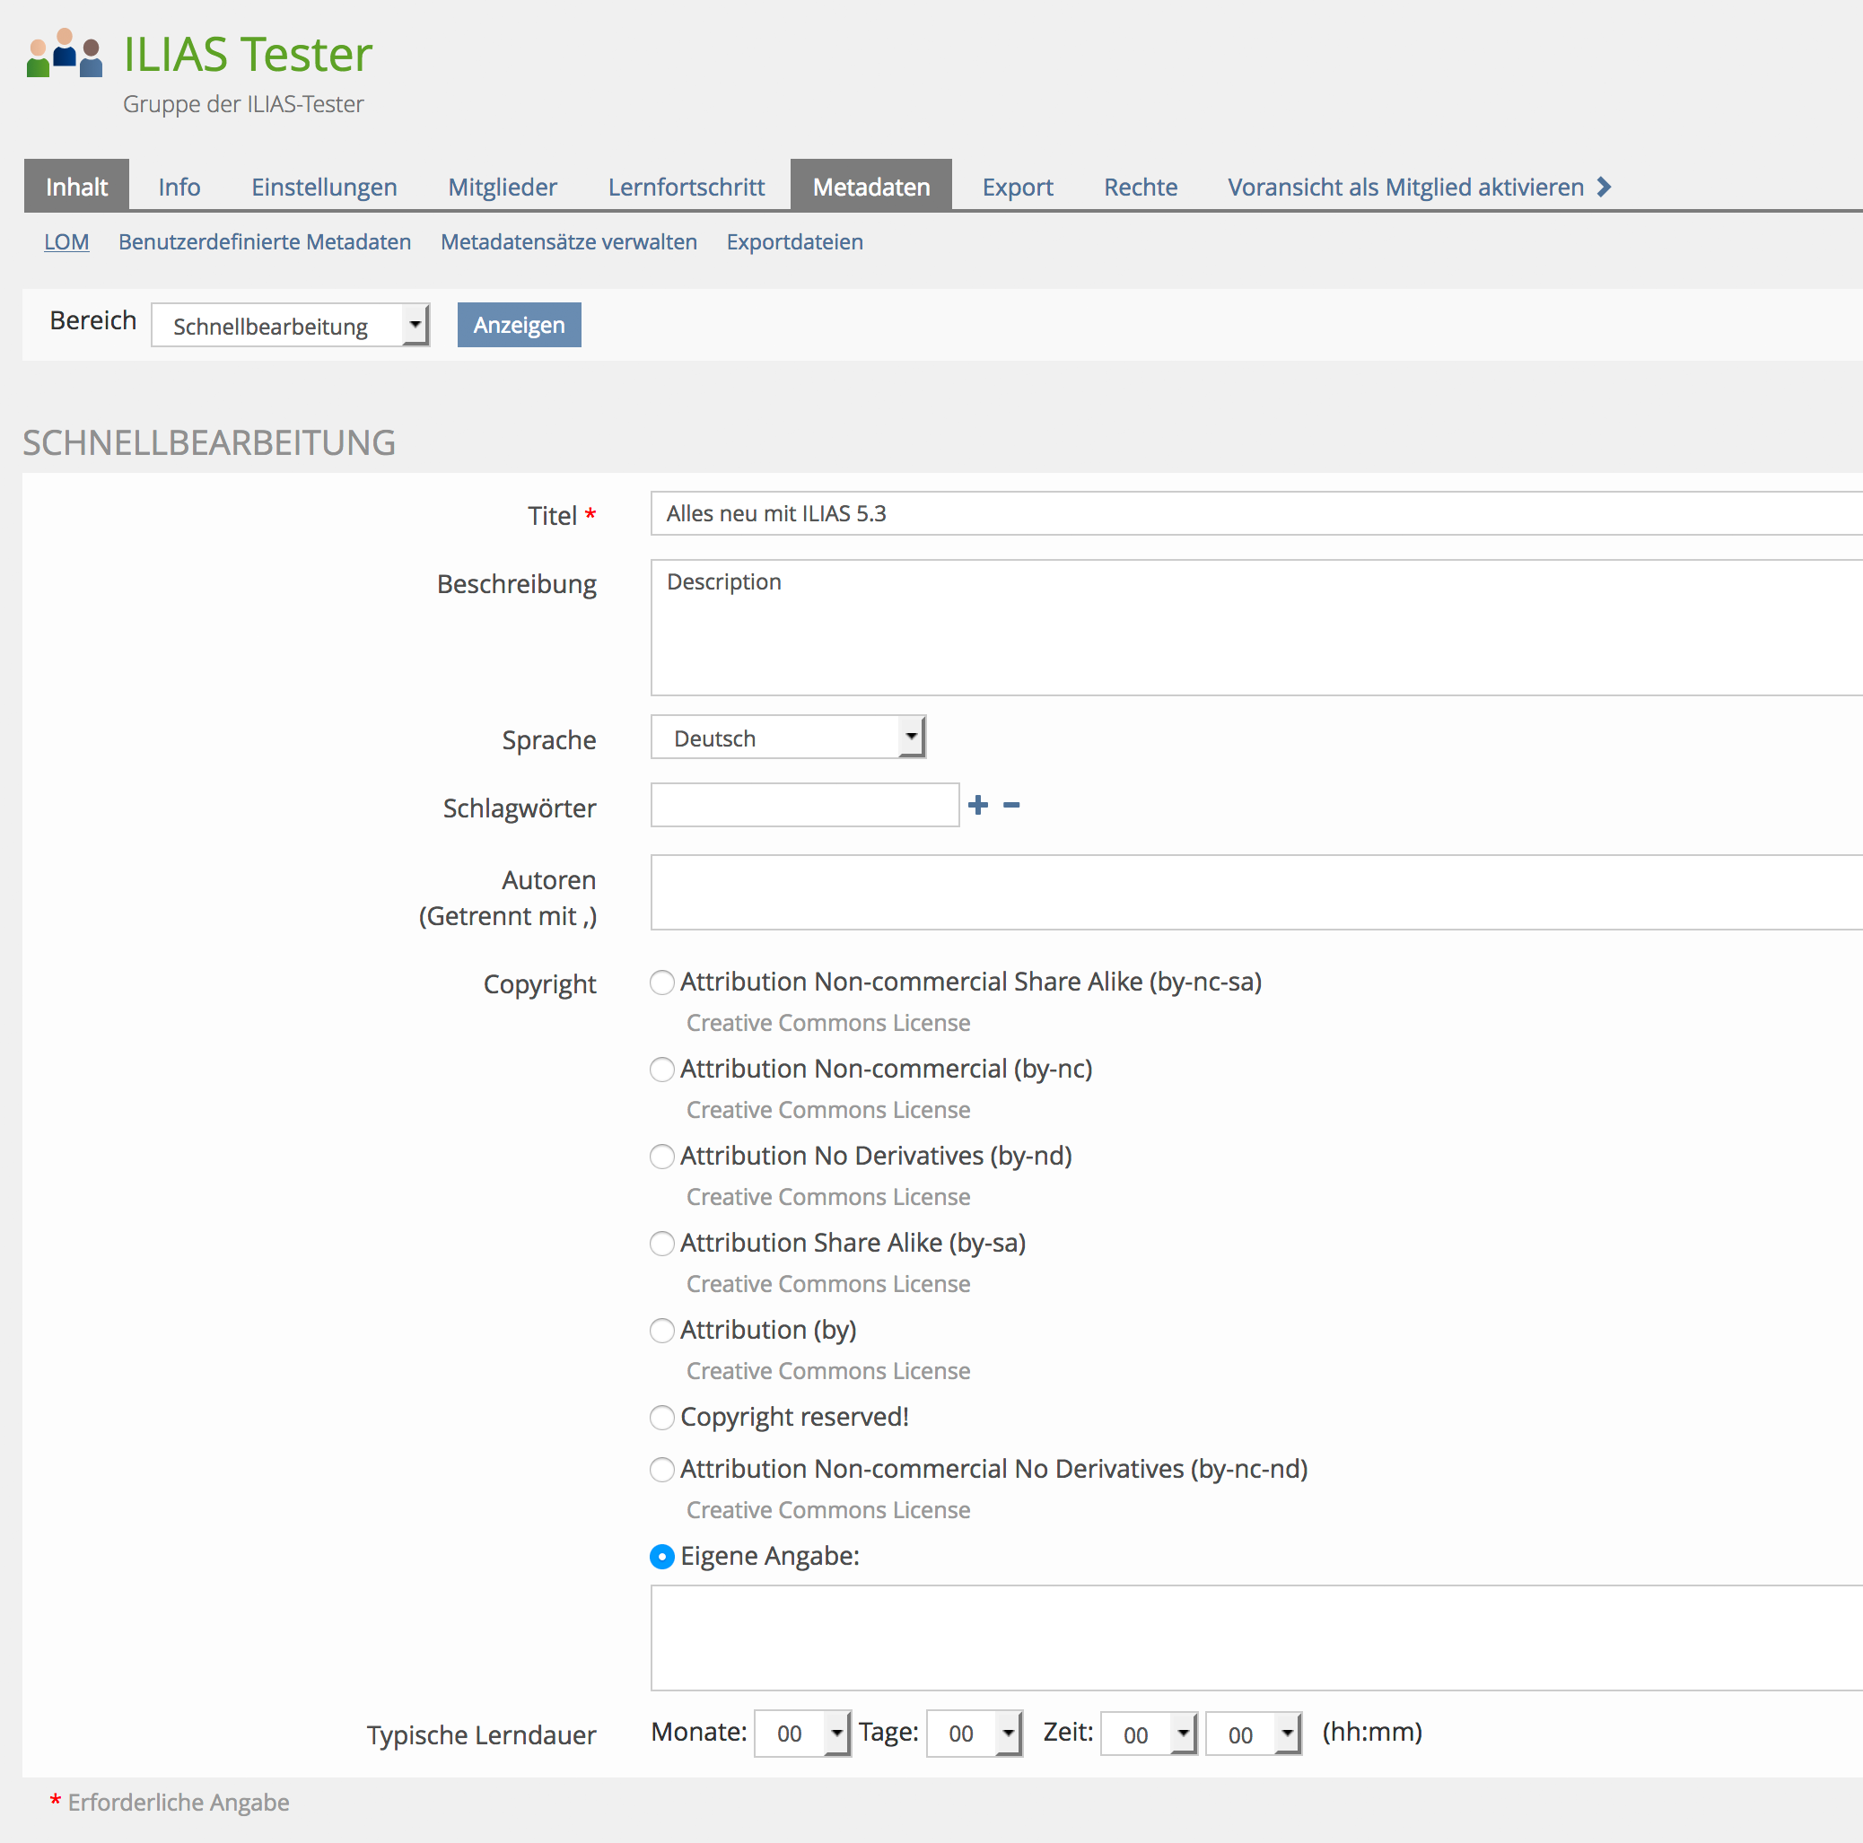Add another Schlagwörter field with plus icon
Image resolution: width=1863 pixels, height=1843 pixels.
[x=978, y=805]
